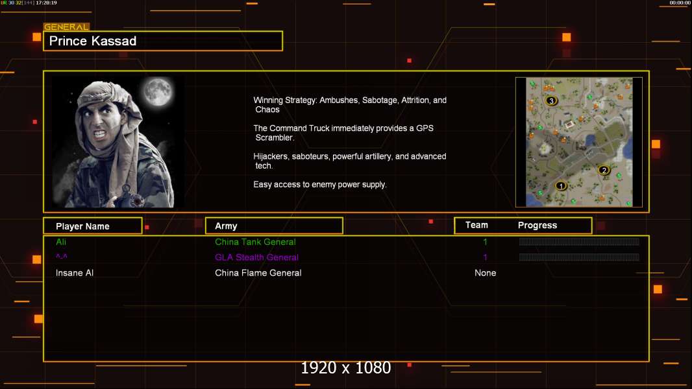Click the Team column header
The width and height of the screenshot is (692, 389).
coord(476,225)
